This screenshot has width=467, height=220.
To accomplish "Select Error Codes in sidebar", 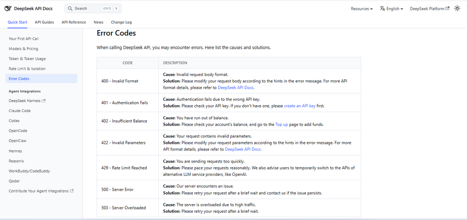I will tap(41, 79).
